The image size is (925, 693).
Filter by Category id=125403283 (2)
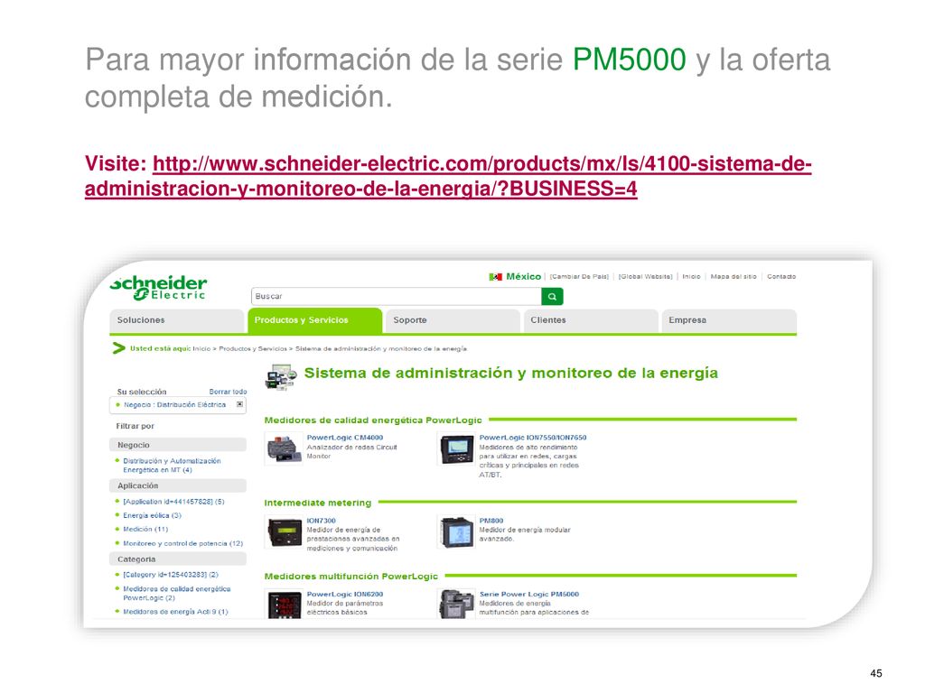(171, 575)
